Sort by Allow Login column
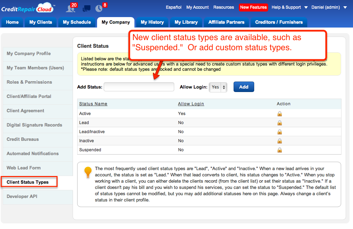 (191, 104)
